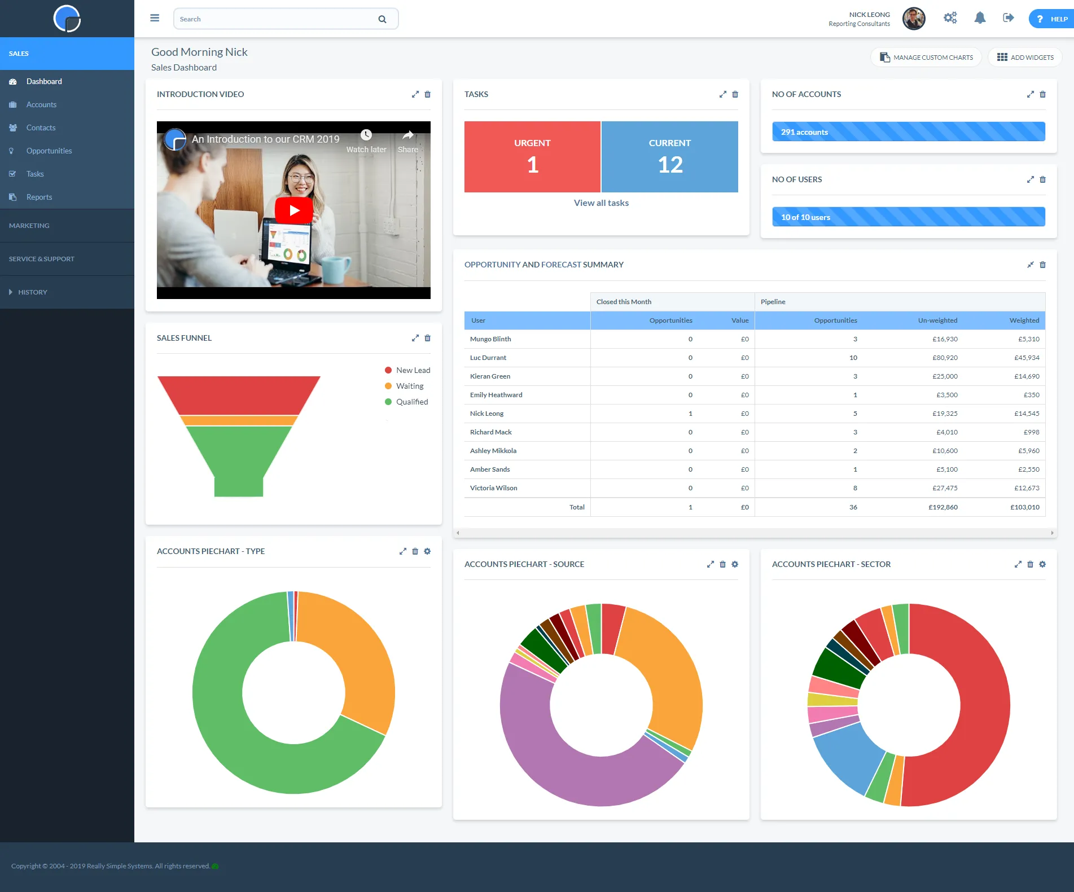Image resolution: width=1074 pixels, height=892 pixels.
Task: Click the Weighted column header
Action: coord(1024,320)
